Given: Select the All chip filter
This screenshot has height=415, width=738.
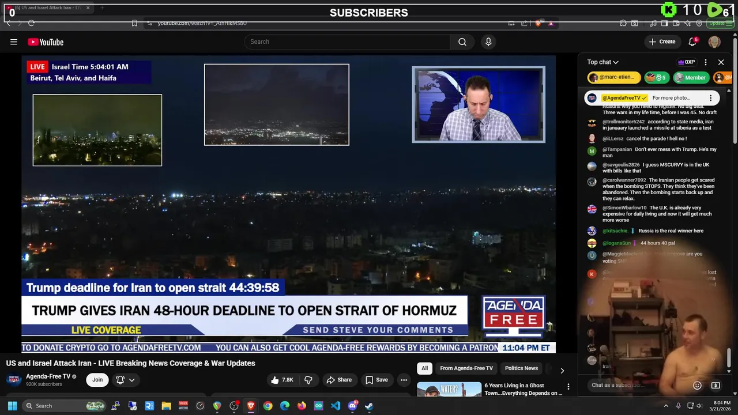Looking at the screenshot, I should (424, 368).
